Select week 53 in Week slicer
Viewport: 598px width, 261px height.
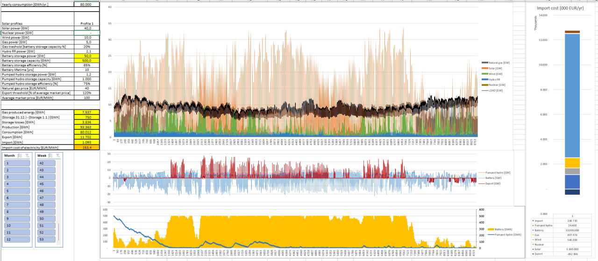46,239
